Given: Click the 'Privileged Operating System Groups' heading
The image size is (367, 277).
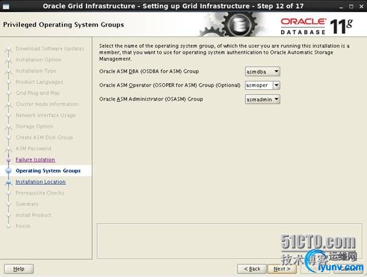Looking at the screenshot, I should [64, 25].
